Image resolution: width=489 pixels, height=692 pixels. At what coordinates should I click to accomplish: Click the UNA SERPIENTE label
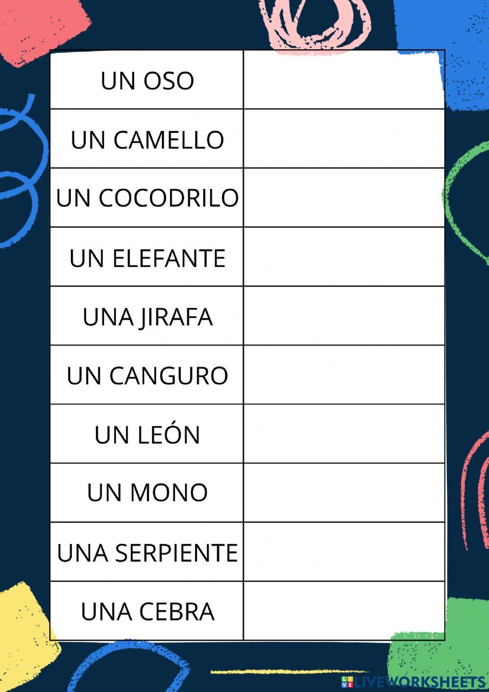pos(147,553)
